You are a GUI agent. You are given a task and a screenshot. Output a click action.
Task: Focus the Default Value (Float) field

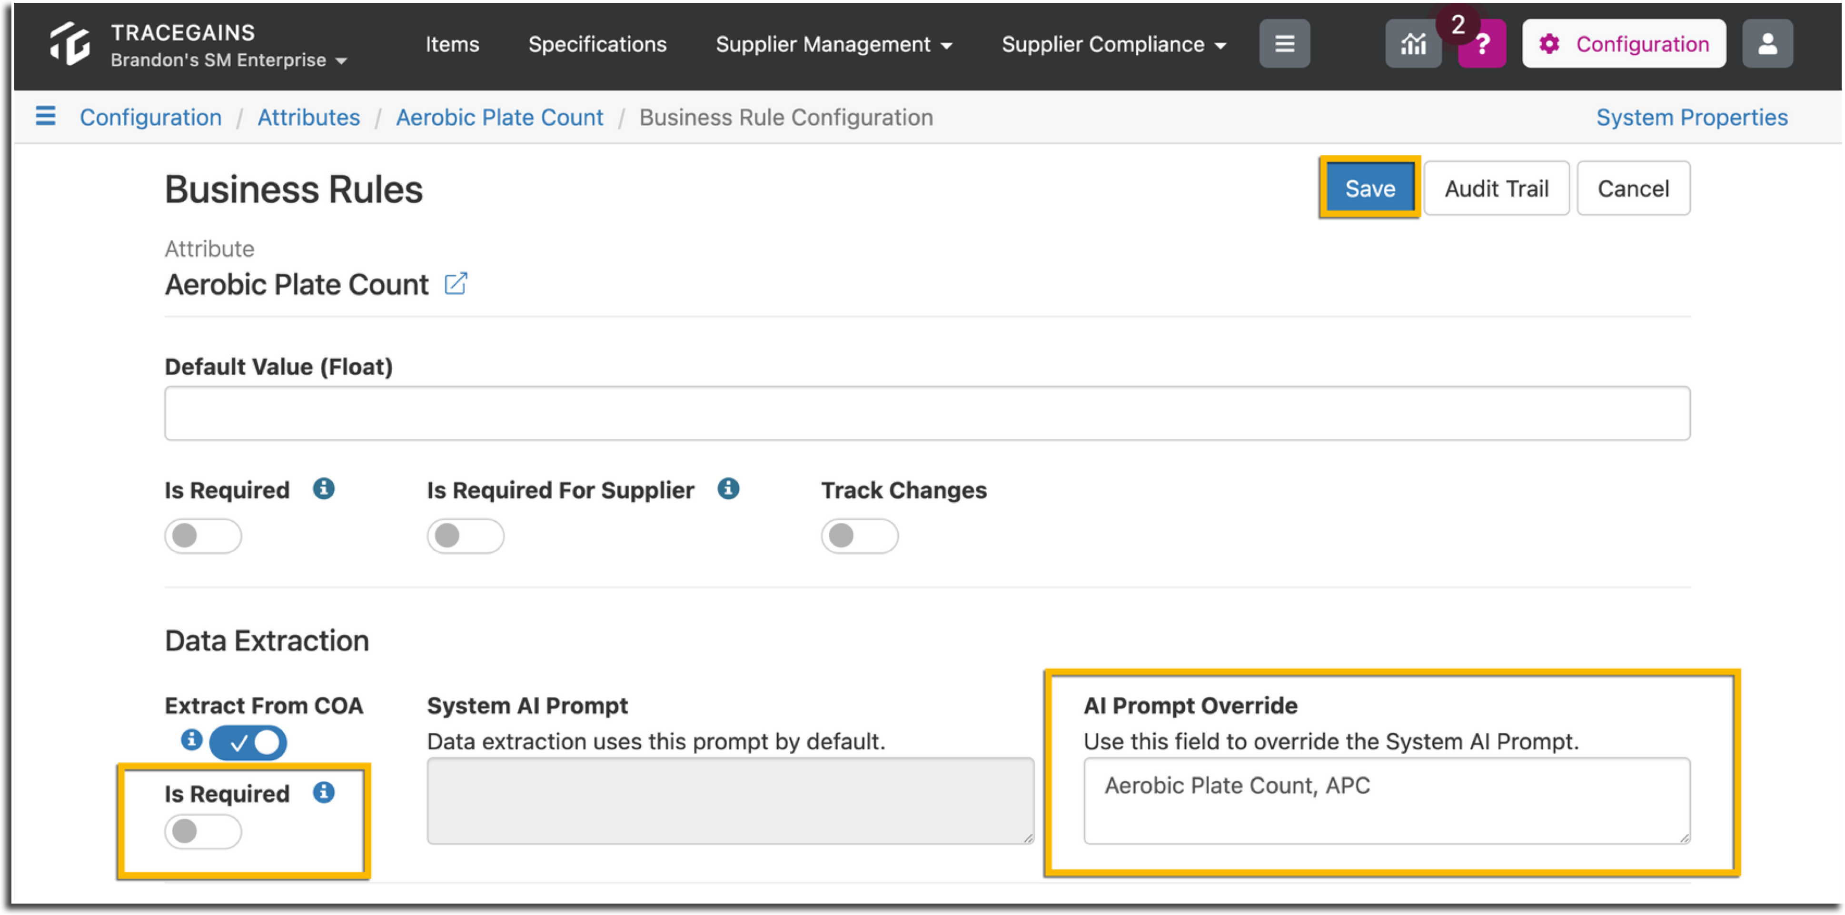[927, 413]
